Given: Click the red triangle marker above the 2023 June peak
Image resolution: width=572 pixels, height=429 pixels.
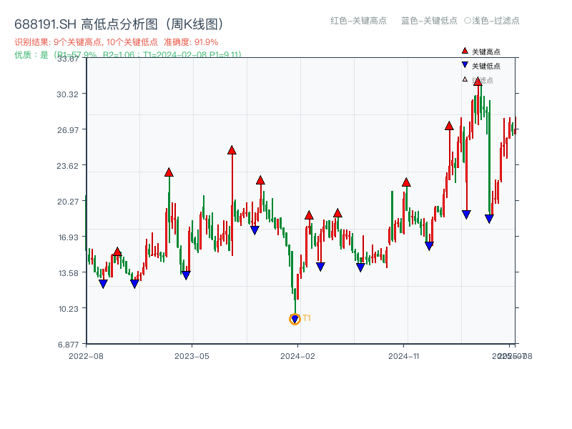Looking at the screenshot, I should pyautogui.click(x=230, y=149).
